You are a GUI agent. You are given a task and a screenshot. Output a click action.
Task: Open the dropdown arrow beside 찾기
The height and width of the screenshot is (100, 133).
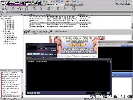[x=69, y=8]
